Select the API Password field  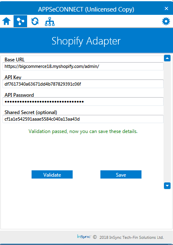pyautogui.click(x=83, y=102)
